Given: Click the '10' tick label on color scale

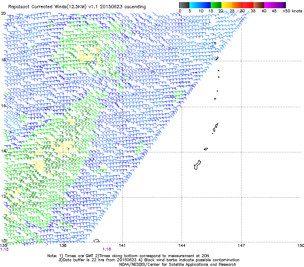Looking at the screenshot, I should [x=200, y=11].
